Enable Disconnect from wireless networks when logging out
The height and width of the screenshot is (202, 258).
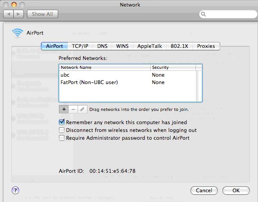pyautogui.click(x=62, y=130)
